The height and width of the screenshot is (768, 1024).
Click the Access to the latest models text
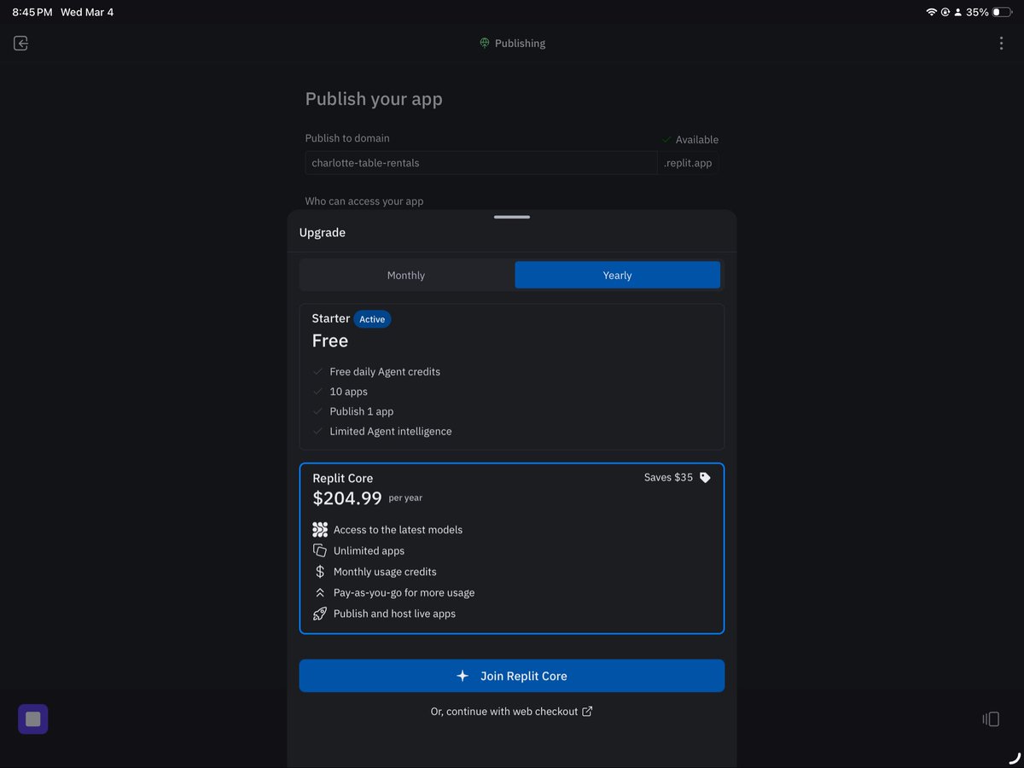point(398,530)
